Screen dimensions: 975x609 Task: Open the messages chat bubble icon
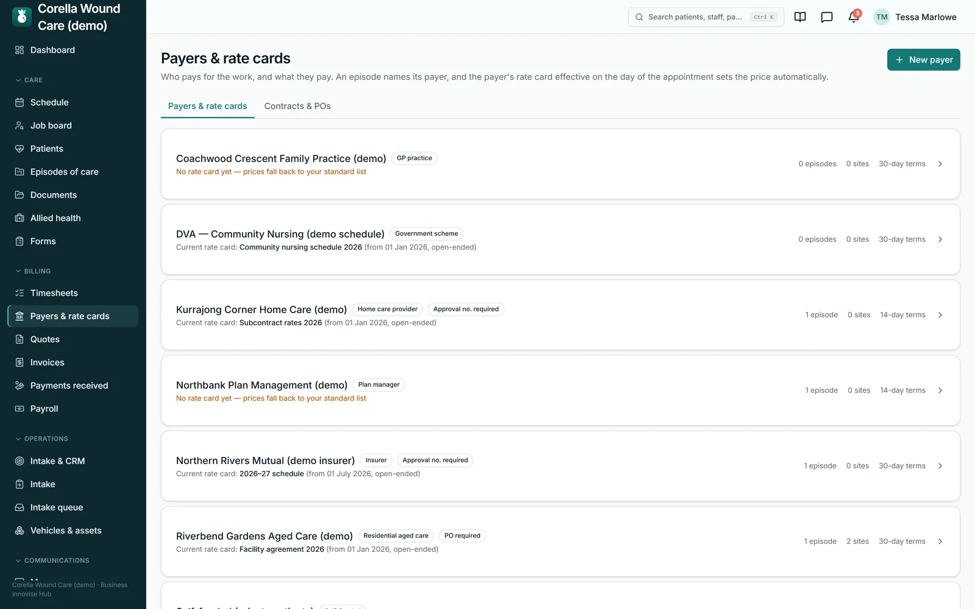(827, 17)
